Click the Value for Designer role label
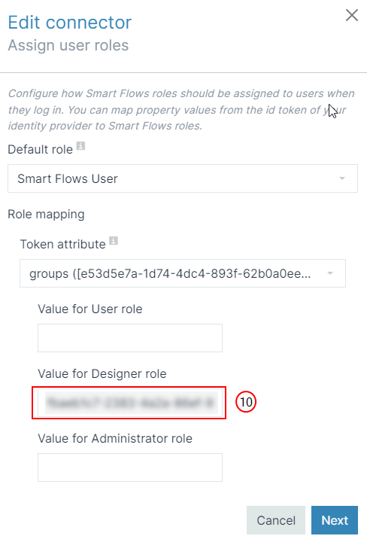 pos(102,373)
